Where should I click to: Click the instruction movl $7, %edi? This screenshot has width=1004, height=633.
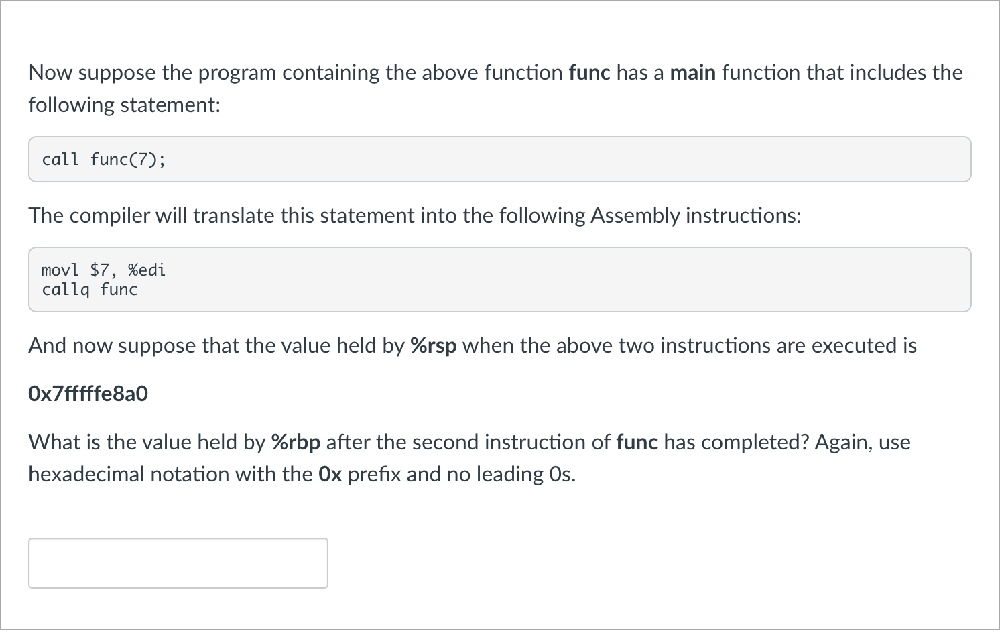[103, 270]
